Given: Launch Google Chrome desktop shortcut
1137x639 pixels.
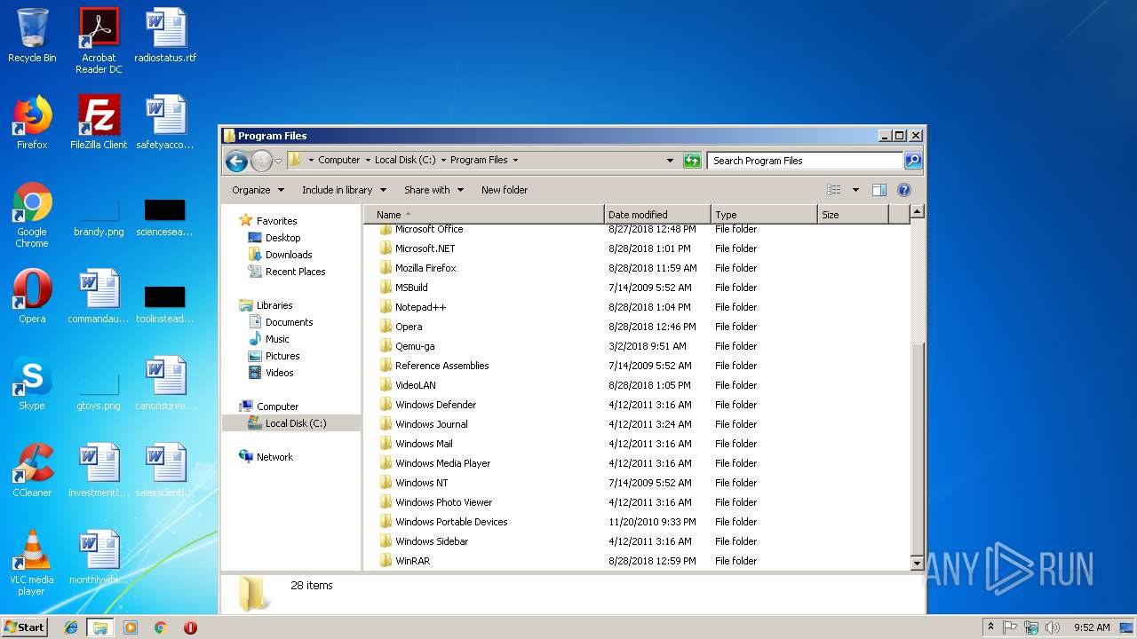Looking at the screenshot, I should 32,215.
